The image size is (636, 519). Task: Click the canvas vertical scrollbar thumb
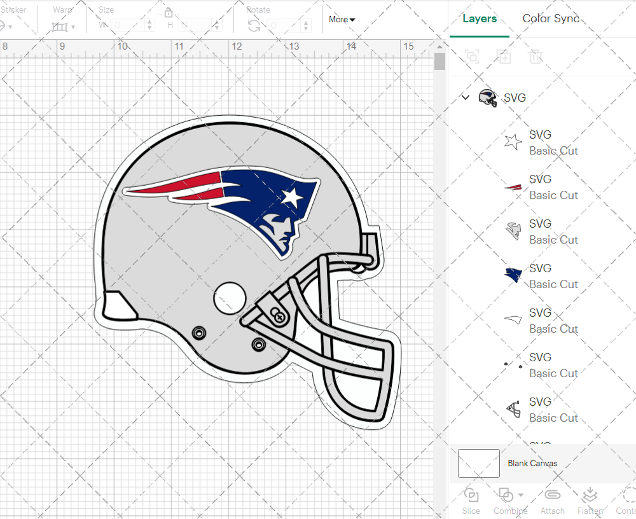[x=439, y=62]
